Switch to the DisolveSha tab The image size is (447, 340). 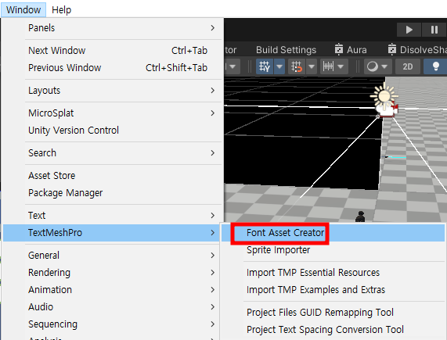point(417,50)
